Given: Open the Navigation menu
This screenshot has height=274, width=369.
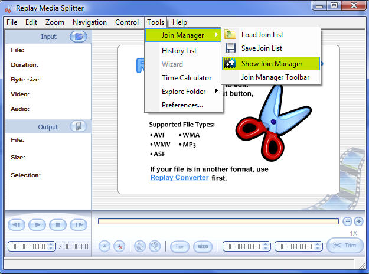Looking at the screenshot, I should point(90,22).
